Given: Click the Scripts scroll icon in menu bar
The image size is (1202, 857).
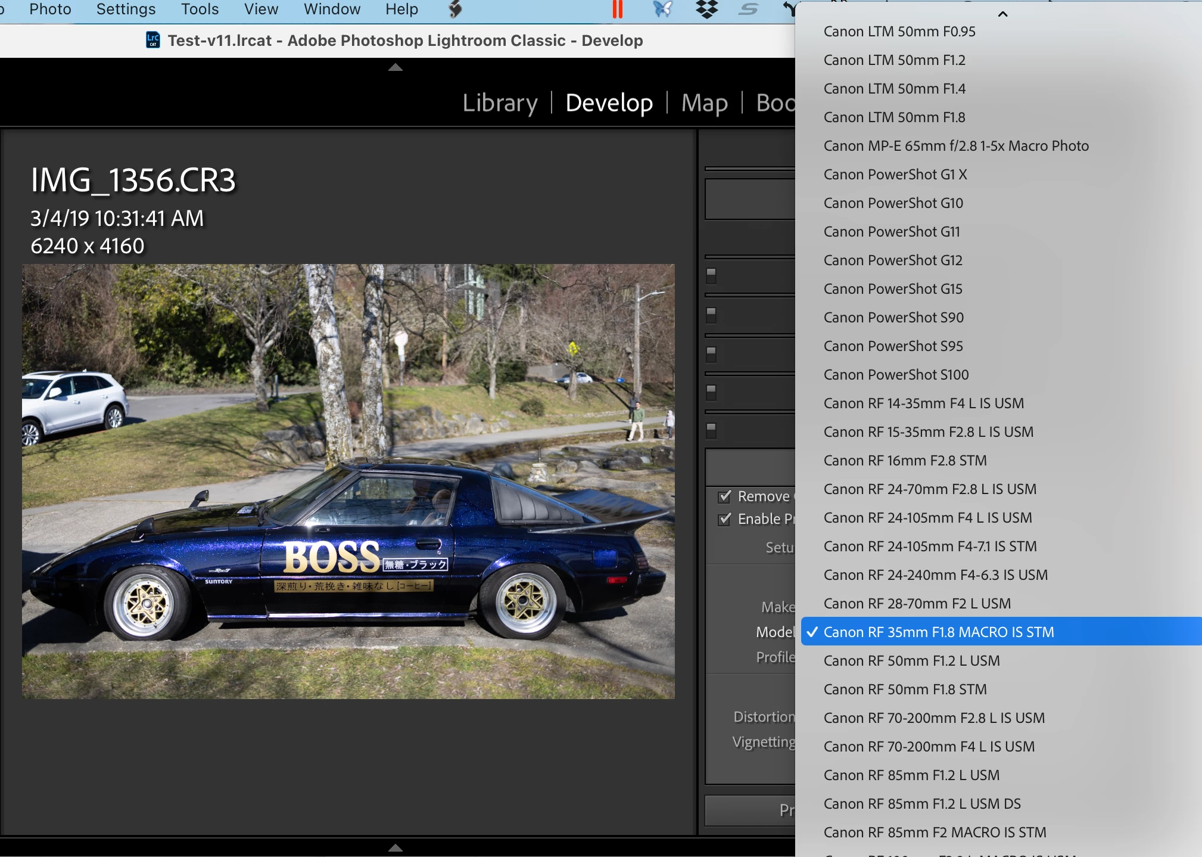Looking at the screenshot, I should [455, 9].
